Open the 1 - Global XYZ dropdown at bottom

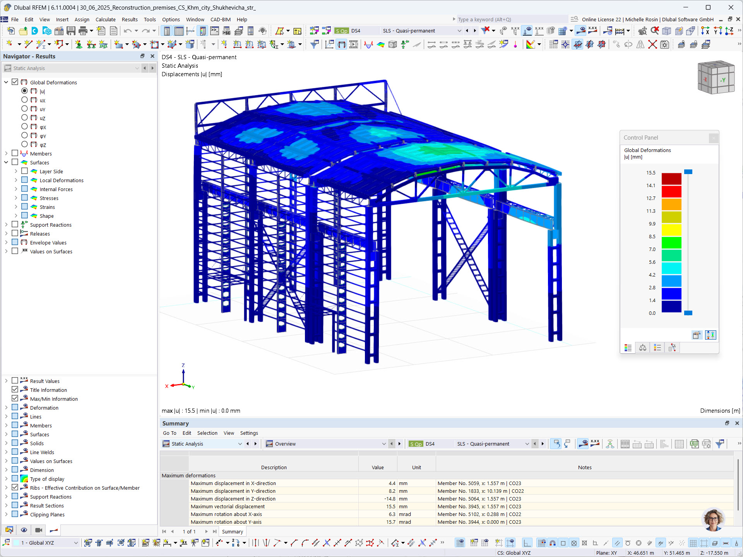click(x=76, y=543)
